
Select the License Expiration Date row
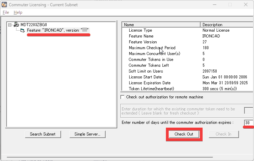point(188,83)
